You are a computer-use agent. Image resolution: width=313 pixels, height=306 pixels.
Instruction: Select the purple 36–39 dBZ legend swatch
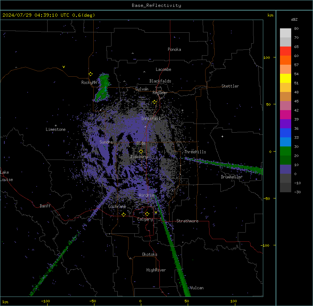[x=285, y=124]
